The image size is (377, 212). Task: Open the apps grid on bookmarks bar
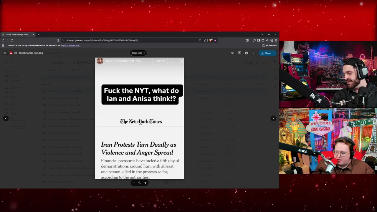coord(3,45)
